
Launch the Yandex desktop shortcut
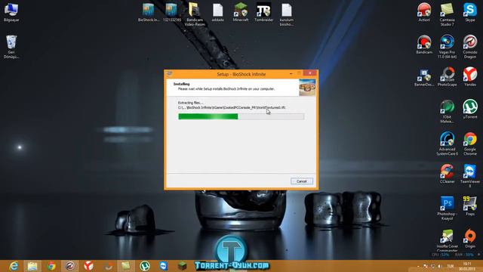pos(470,76)
